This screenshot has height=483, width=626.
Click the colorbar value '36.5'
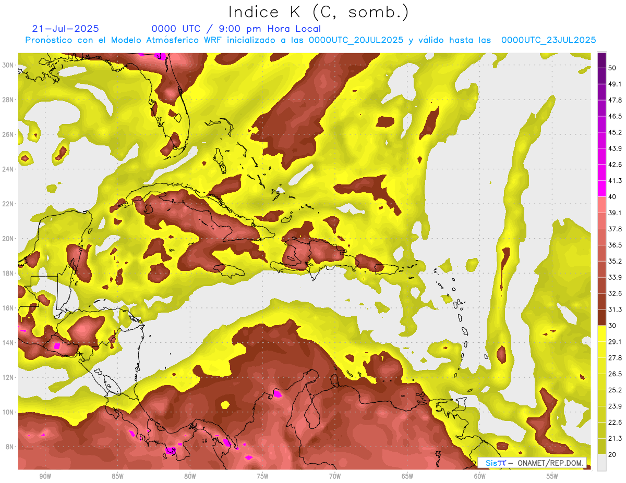pyautogui.click(x=616, y=245)
